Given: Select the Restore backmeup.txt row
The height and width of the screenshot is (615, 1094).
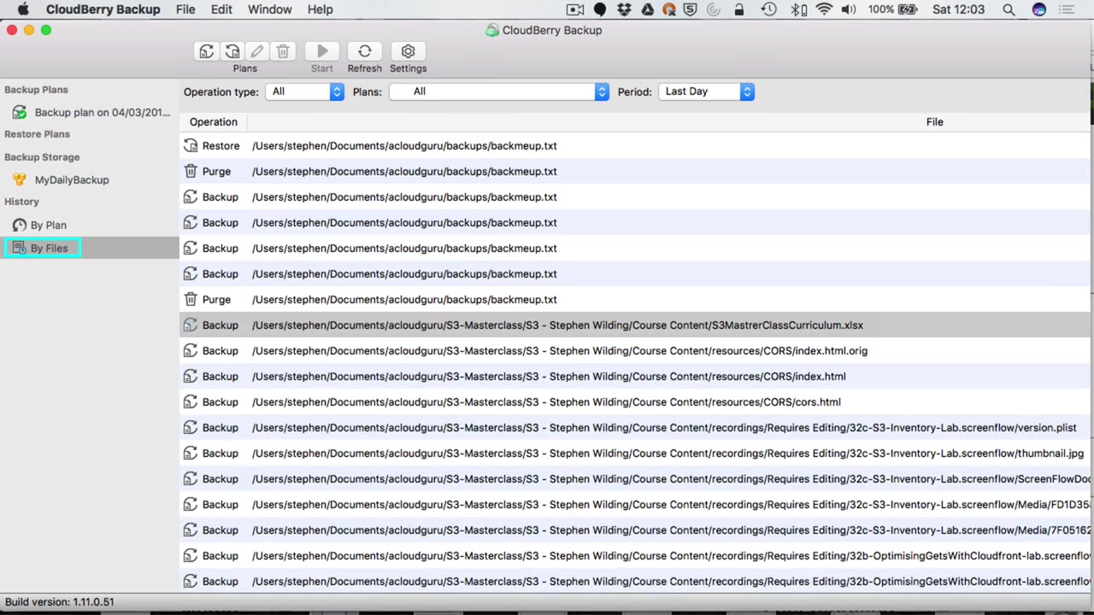Looking at the screenshot, I should [x=403, y=146].
